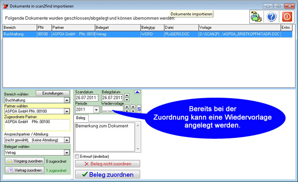The image size is (298, 182).
Task: Click the Beleg zuordnen button
Action: point(108,174)
